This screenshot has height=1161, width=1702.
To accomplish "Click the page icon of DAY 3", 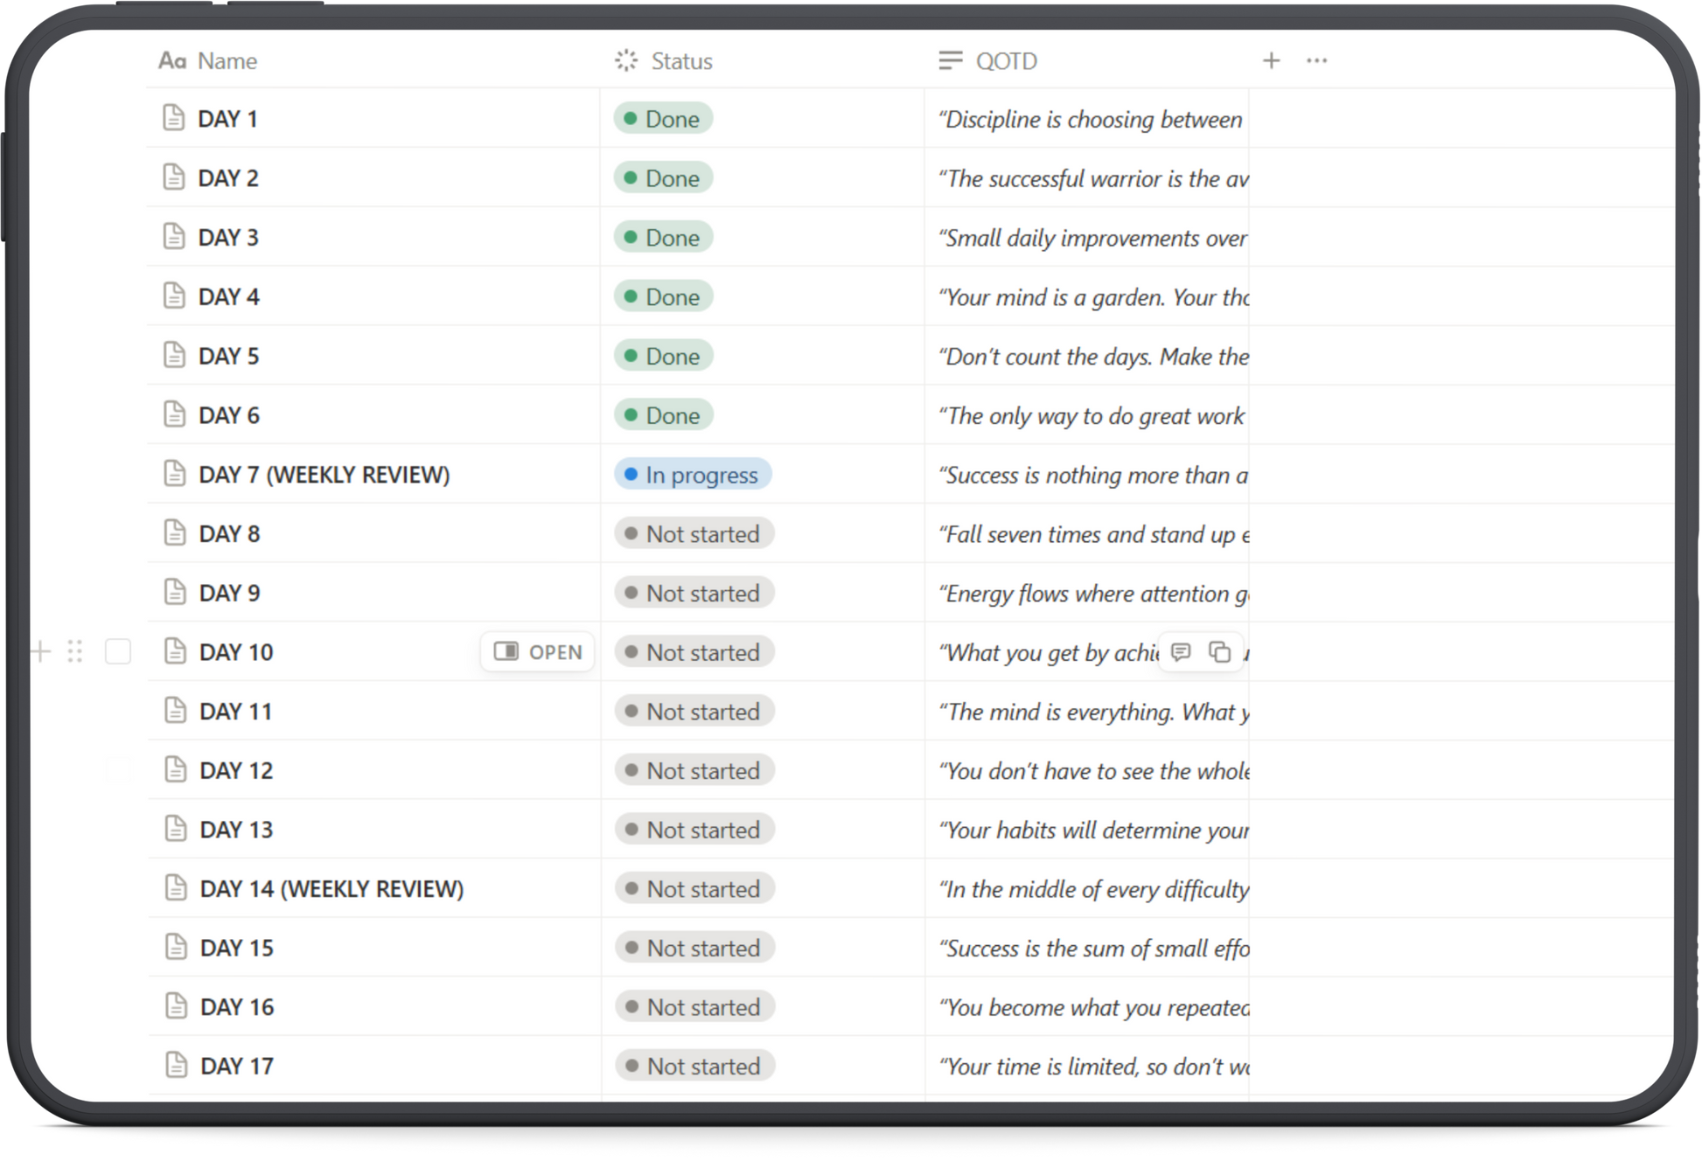I will click(174, 236).
